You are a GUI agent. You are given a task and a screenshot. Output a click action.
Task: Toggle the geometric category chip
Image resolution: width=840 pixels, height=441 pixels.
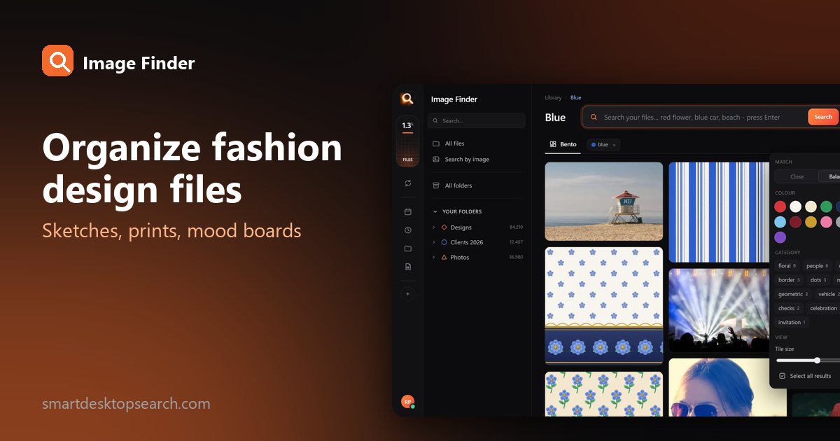point(793,294)
